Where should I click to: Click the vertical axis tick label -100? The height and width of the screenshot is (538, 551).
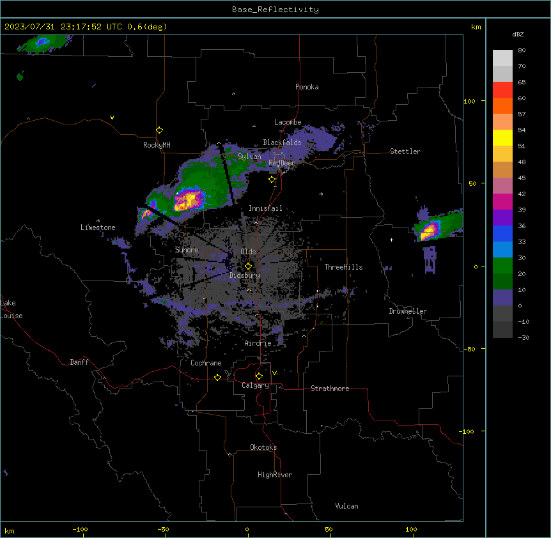pos(467,431)
